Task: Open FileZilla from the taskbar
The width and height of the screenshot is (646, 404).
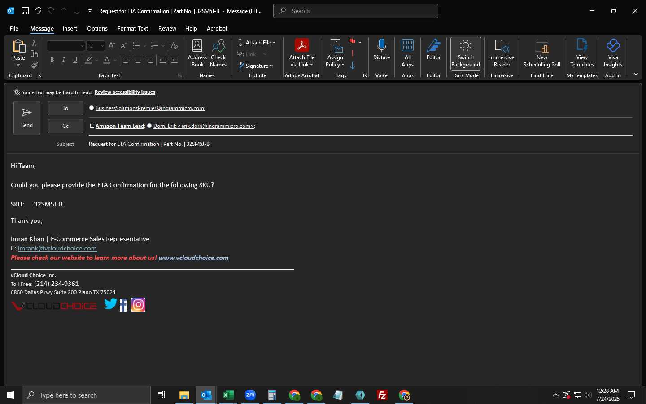Action: (x=382, y=395)
